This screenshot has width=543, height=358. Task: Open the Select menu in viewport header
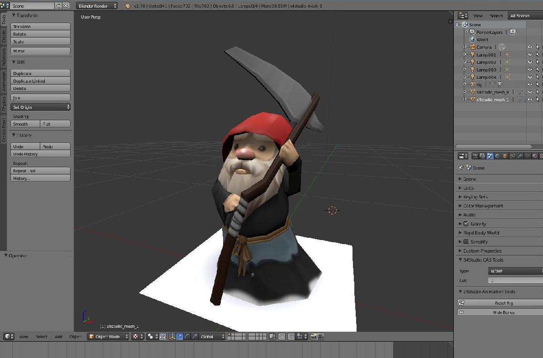[42, 337]
